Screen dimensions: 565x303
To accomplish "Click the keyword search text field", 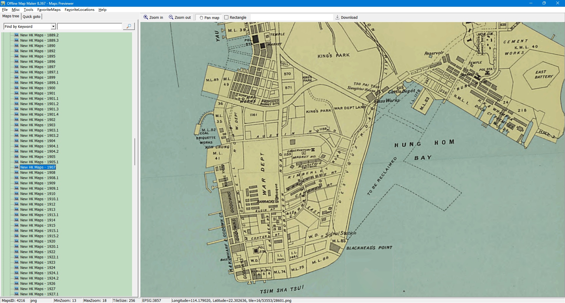I will [x=90, y=27].
